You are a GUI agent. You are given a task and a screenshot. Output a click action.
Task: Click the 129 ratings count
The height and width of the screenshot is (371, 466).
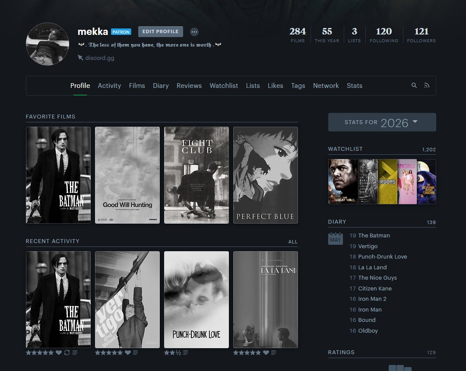click(x=431, y=352)
